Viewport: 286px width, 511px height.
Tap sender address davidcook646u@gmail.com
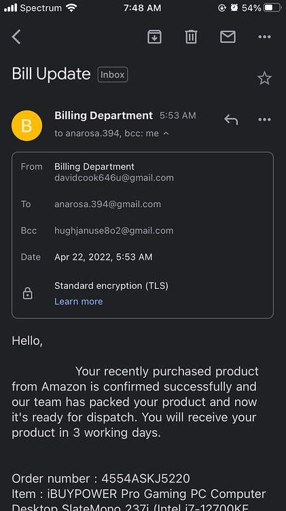pos(114,178)
